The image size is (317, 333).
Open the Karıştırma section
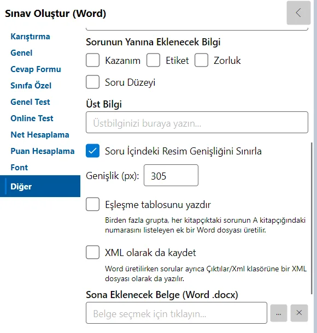pos(30,37)
